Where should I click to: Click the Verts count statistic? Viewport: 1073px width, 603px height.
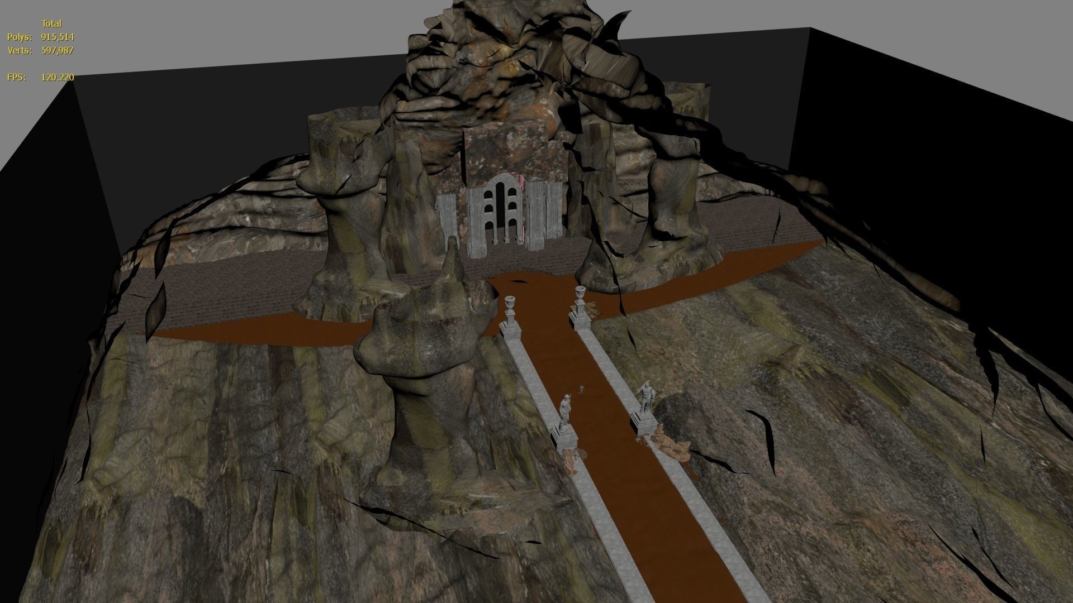56,51
